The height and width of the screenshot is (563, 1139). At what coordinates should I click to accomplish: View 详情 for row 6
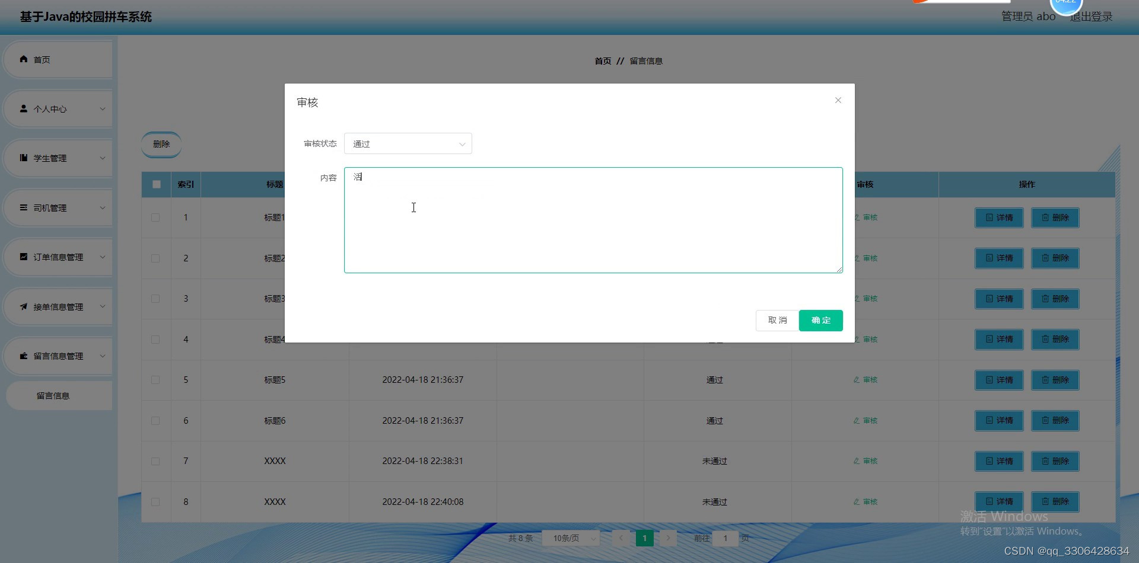click(x=1000, y=421)
